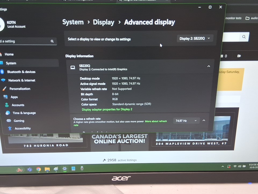The height and width of the screenshot is (194, 258).
Task: Click the Network & internet wifi icon
Action: point(3,80)
